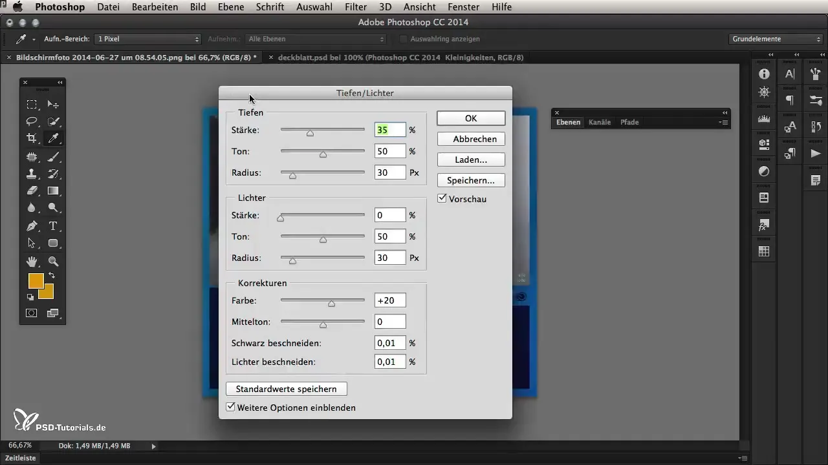Click the Speichern... button

coord(471,180)
